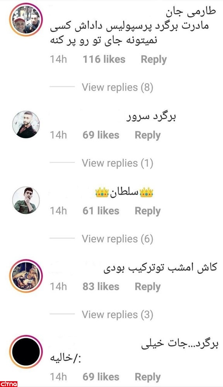The height and width of the screenshot is (387, 223).
Task: Reply to the comment with 116 likes
Action: click(154, 60)
